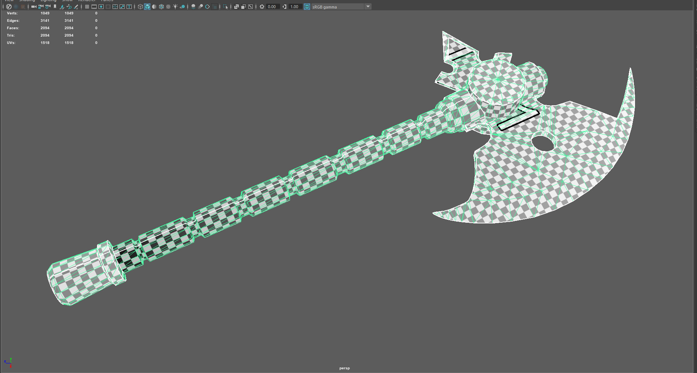
Task: Toggle the color management ON button
Action: 307,7
